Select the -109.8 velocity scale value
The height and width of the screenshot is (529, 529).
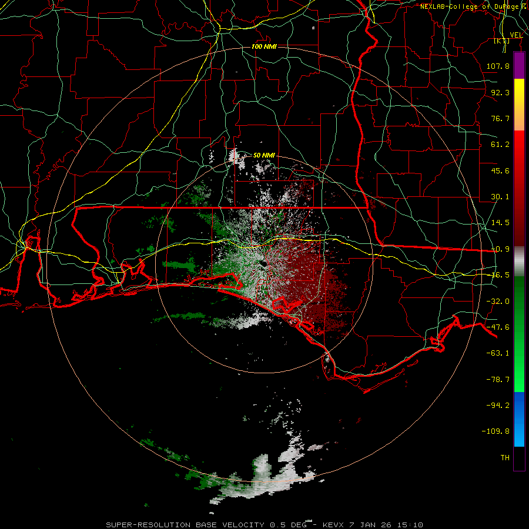(495, 431)
